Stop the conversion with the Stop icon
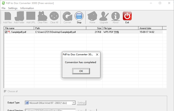The width and height of the screenshot is (174, 111). tap(79, 16)
